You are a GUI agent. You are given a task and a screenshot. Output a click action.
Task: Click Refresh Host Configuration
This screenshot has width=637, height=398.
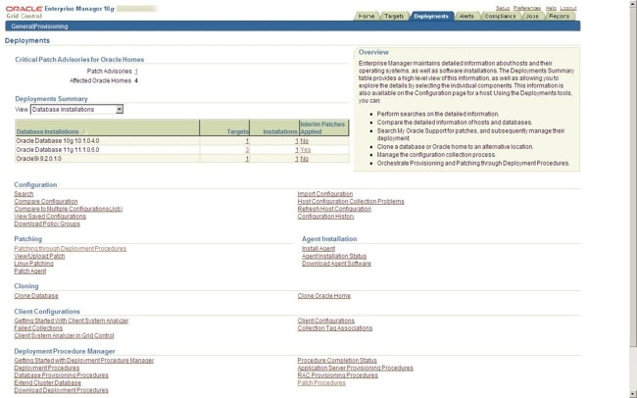(334, 209)
